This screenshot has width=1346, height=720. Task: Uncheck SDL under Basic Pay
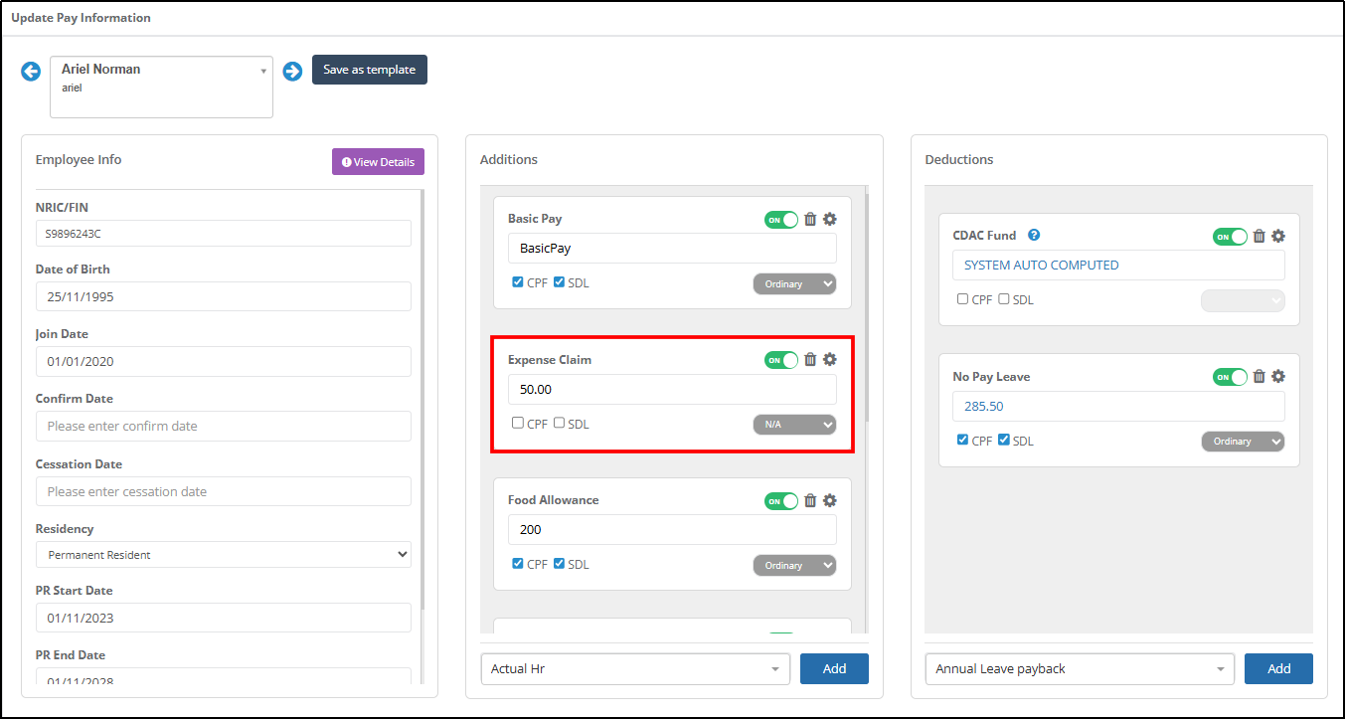(560, 282)
